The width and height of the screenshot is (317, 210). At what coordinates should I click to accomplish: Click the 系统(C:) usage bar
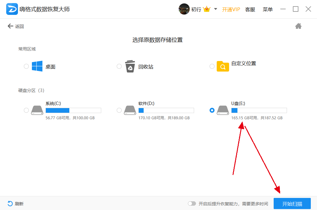(73, 111)
